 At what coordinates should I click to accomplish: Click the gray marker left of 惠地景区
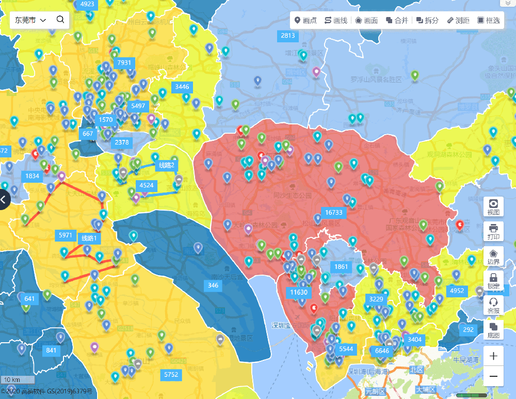220,339
